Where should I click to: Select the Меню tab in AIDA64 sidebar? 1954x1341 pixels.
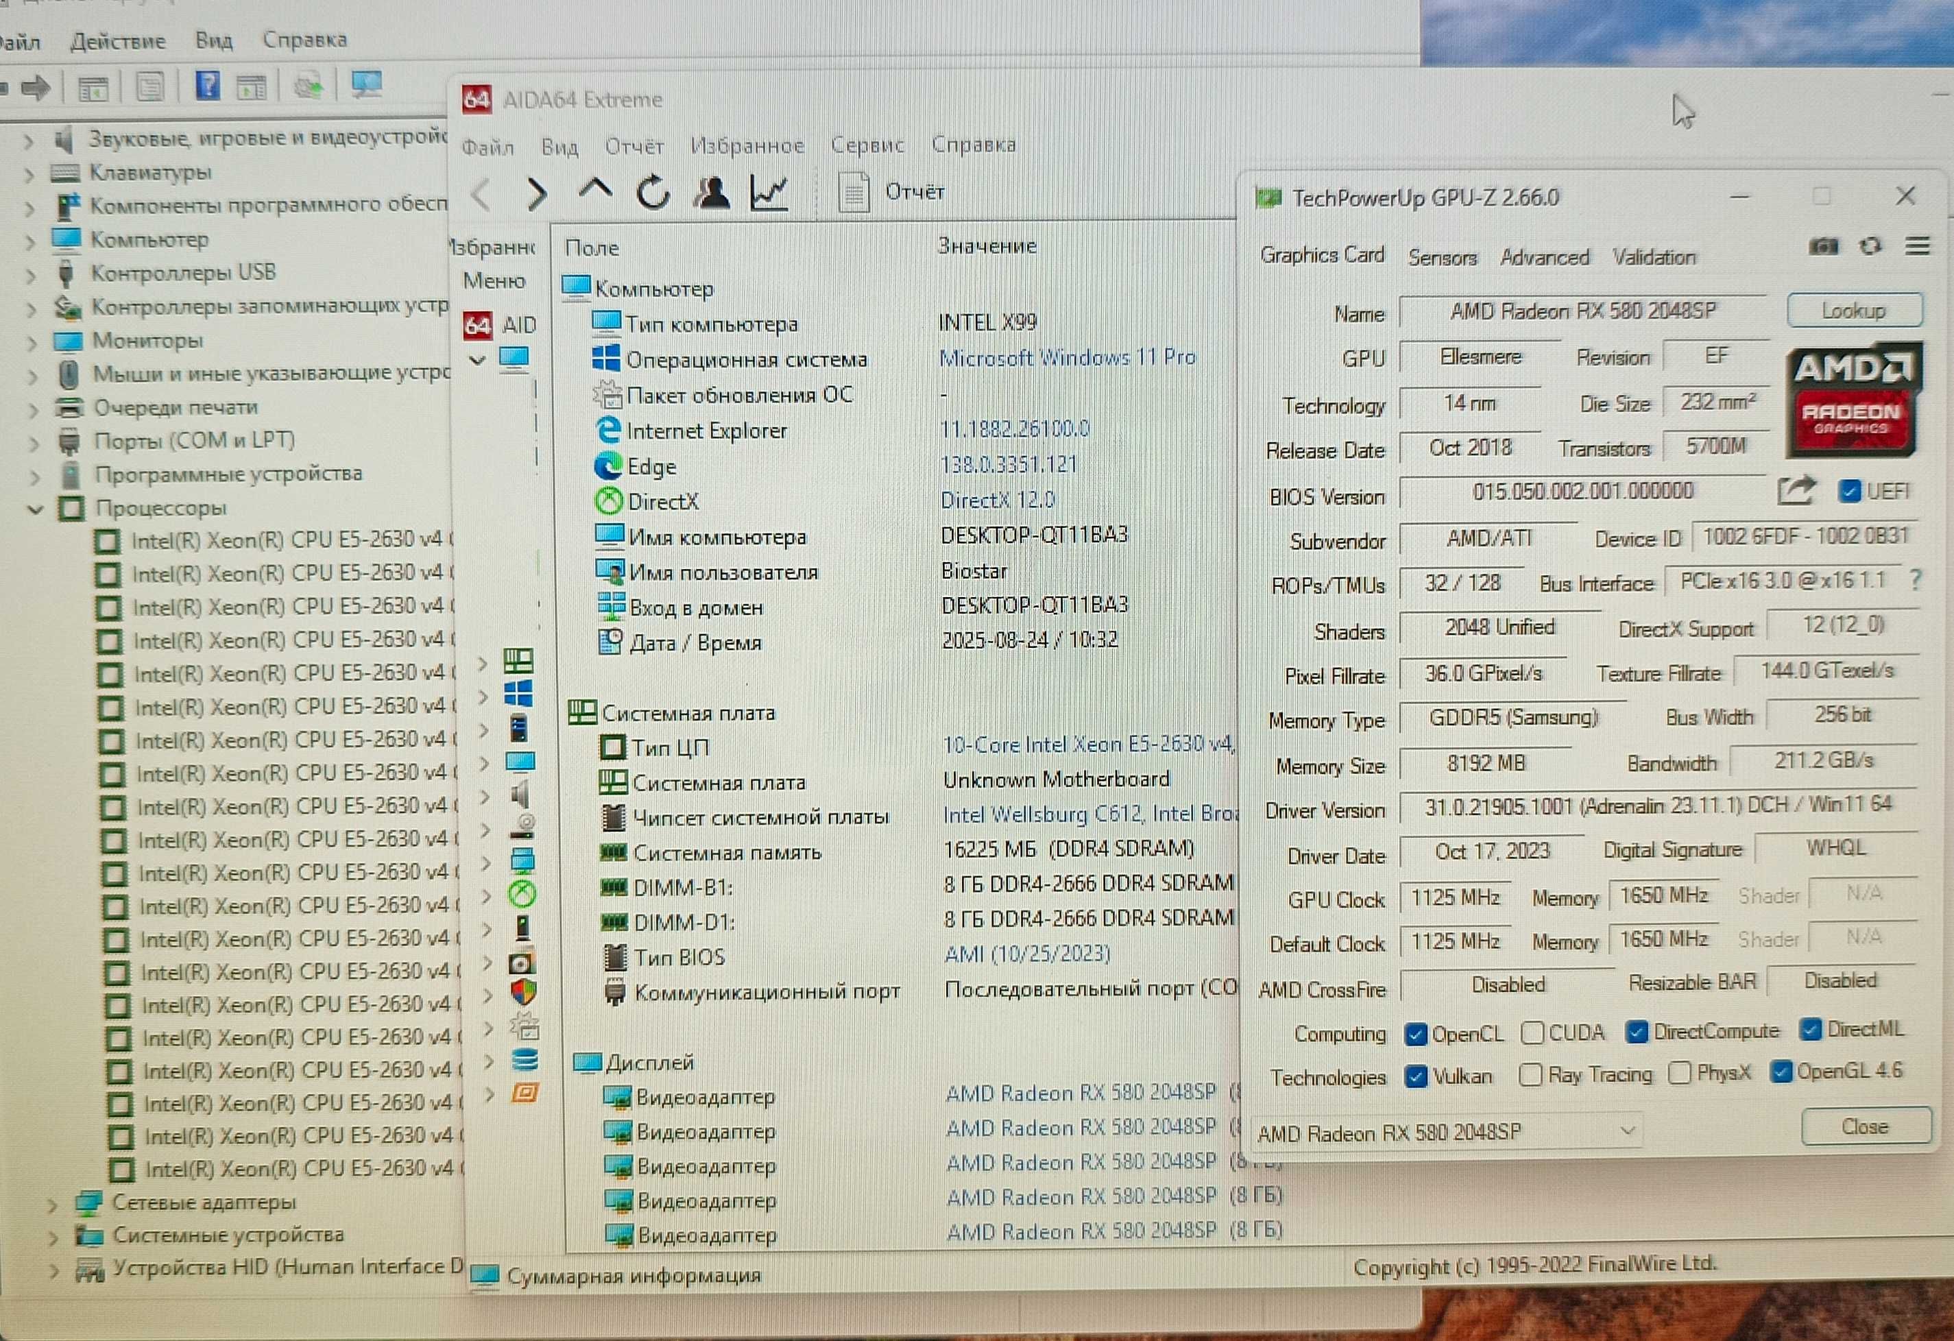pyautogui.click(x=494, y=281)
